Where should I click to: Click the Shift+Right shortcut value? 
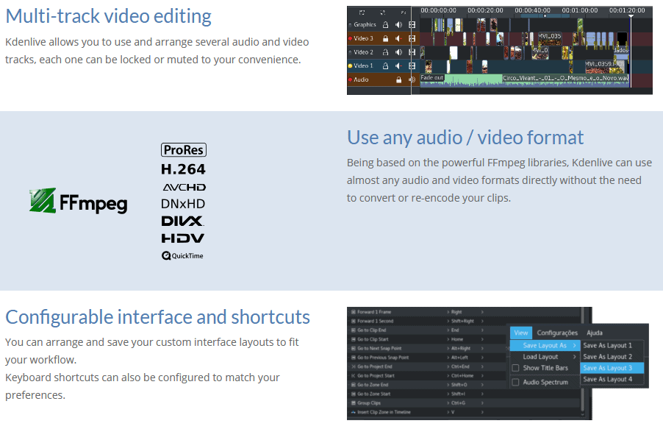click(462, 321)
